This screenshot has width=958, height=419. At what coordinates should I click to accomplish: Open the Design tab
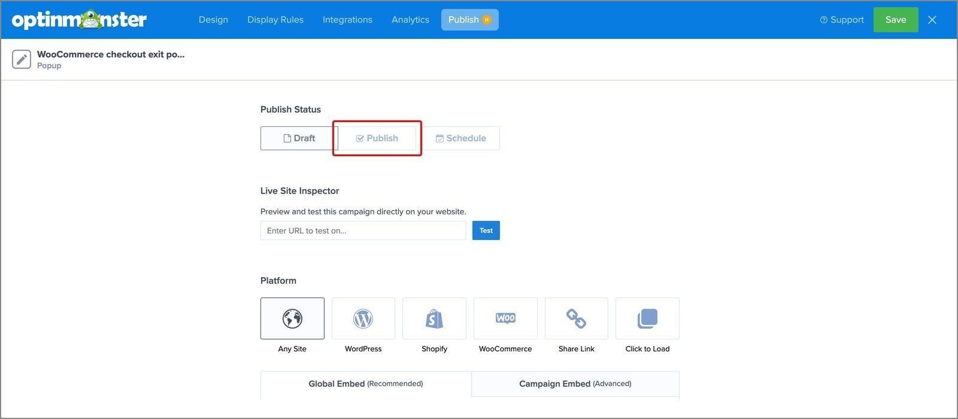(213, 20)
